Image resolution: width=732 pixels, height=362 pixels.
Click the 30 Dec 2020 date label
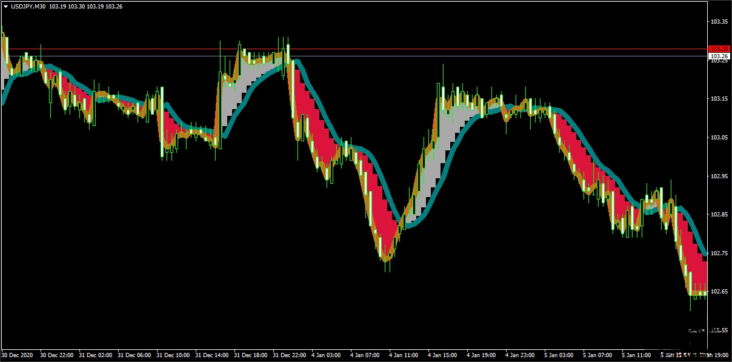18,354
